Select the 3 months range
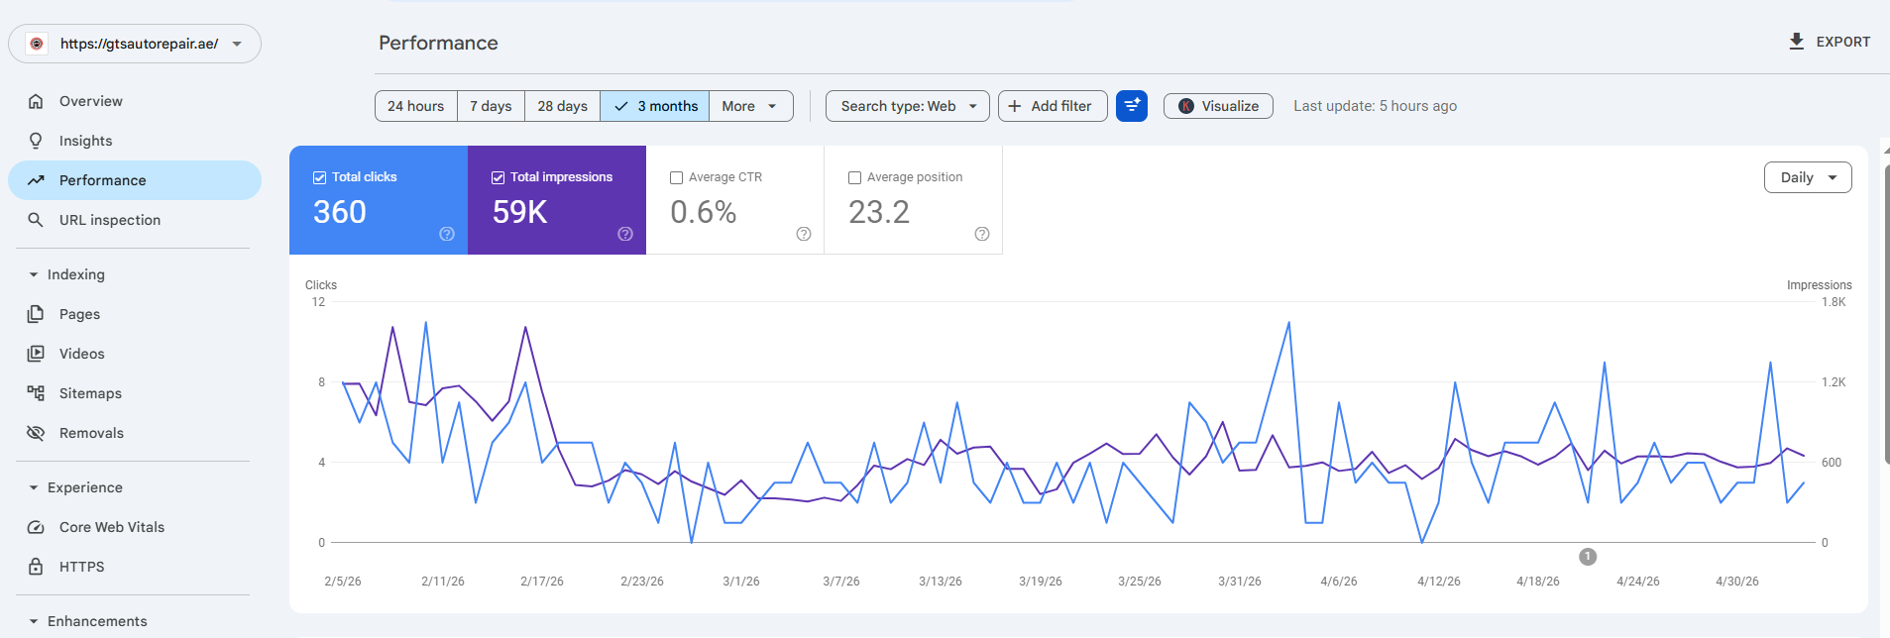Image resolution: width=1890 pixels, height=638 pixels. tap(654, 106)
